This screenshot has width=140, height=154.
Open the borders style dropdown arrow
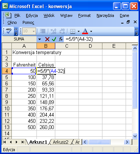point(78,31)
